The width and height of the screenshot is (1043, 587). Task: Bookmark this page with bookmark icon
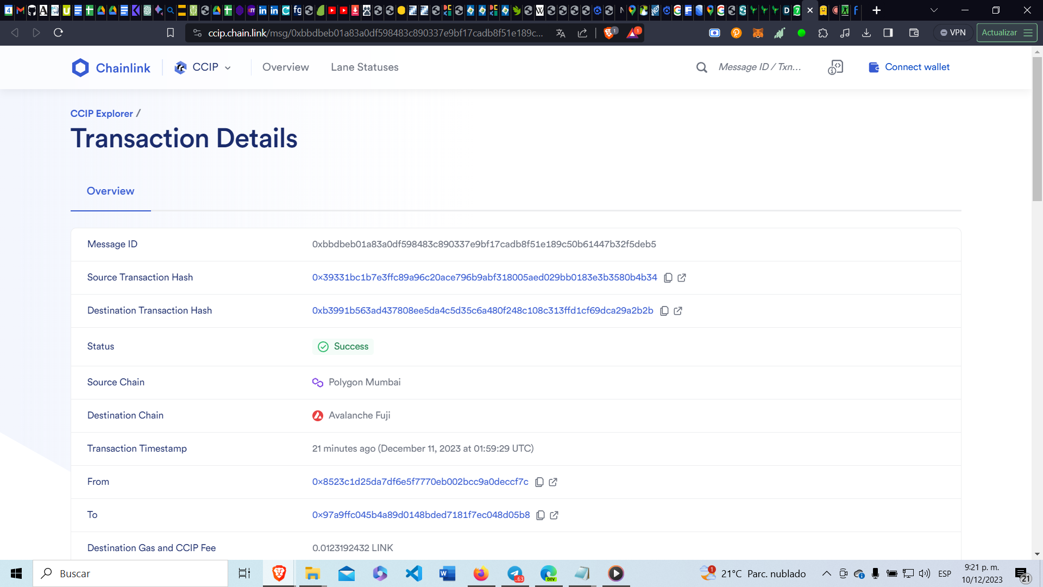(170, 33)
